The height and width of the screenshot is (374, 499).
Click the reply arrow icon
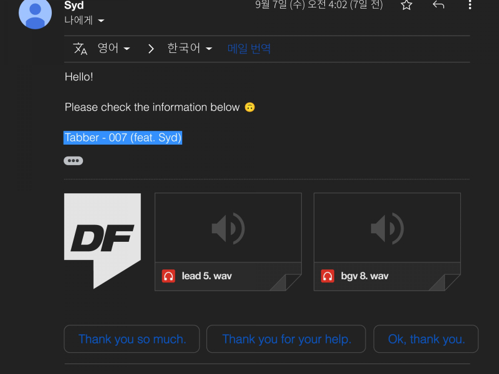pyautogui.click(x=438, y=6)
